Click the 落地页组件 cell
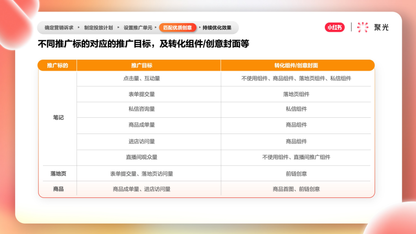The image size is (416, 234). (296, 94)
